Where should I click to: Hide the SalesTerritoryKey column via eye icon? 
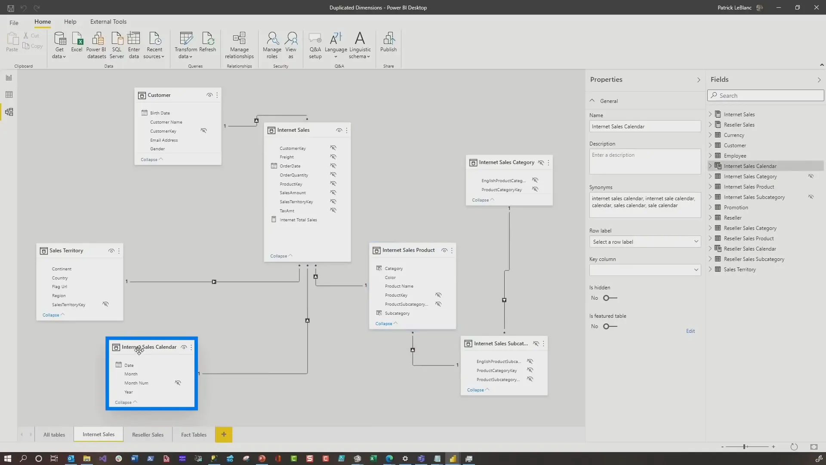pos(106,304)
